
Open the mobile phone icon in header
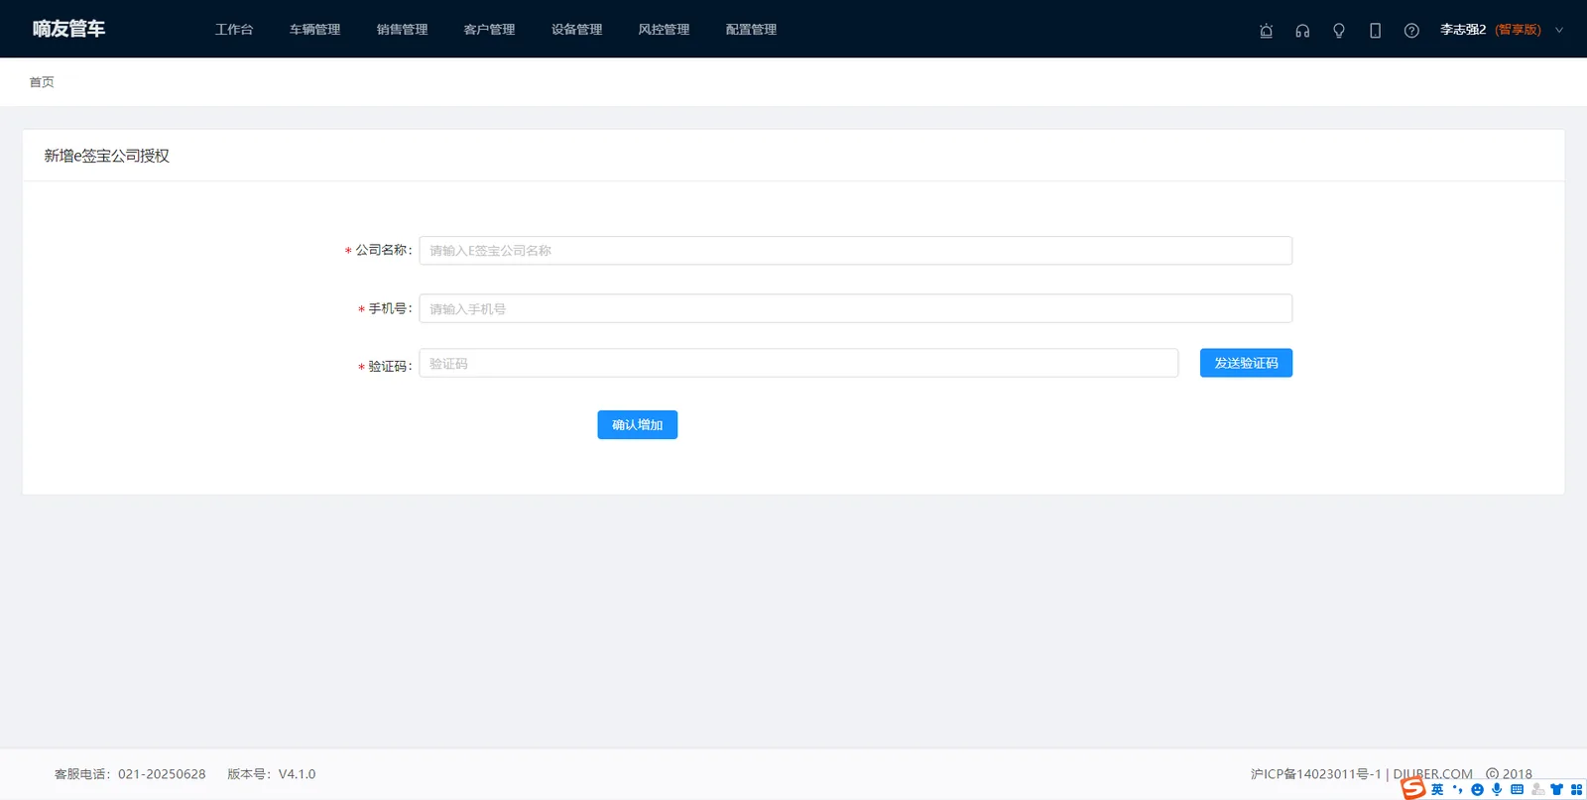pyautogui.click(x=1375, y=31)
